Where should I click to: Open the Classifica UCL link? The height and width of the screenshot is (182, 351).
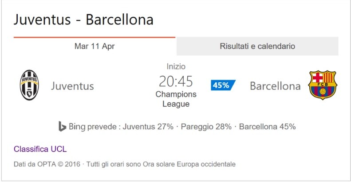click(40, 149)
